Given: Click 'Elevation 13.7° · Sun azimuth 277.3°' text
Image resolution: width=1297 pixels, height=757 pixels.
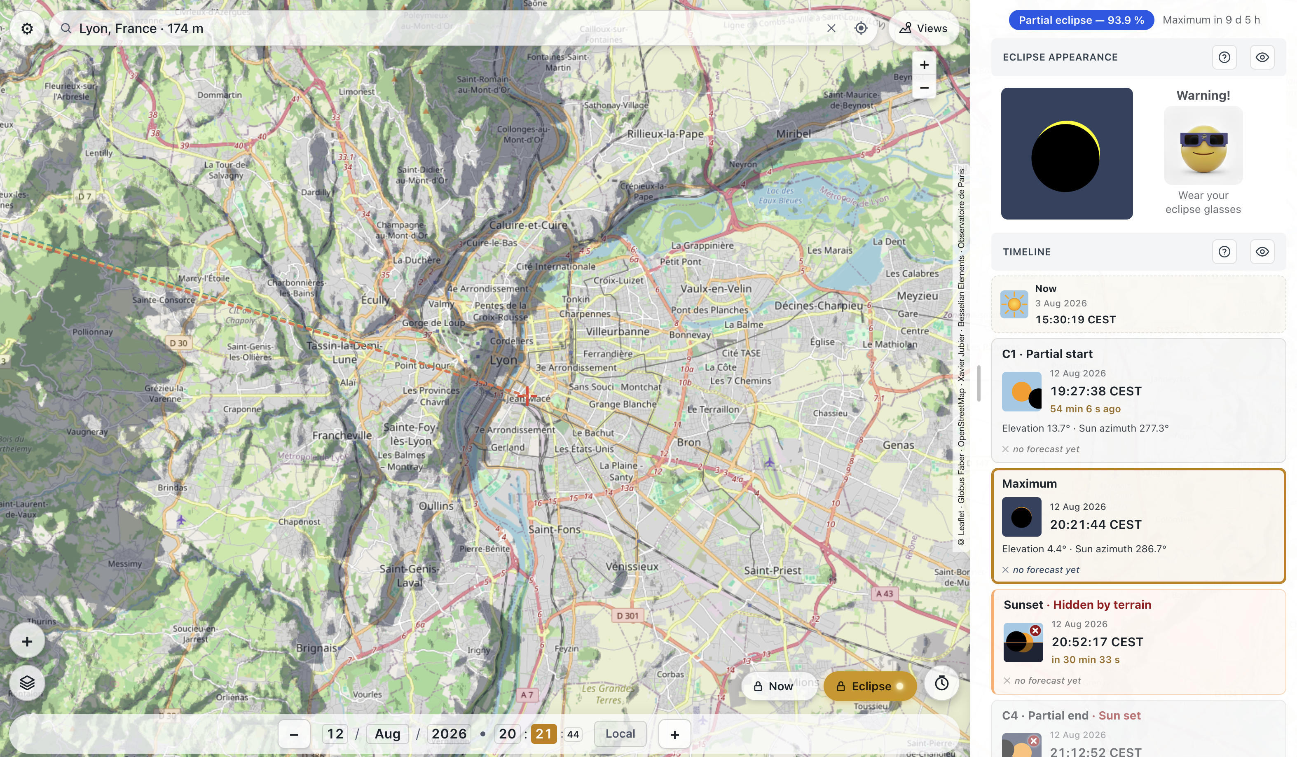Looking at the screenshot, I should 1085,428.
